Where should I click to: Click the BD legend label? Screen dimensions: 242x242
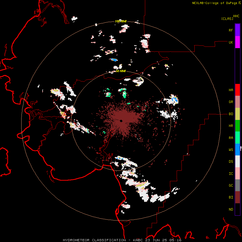pyautogui.click(x=231, y=114)
